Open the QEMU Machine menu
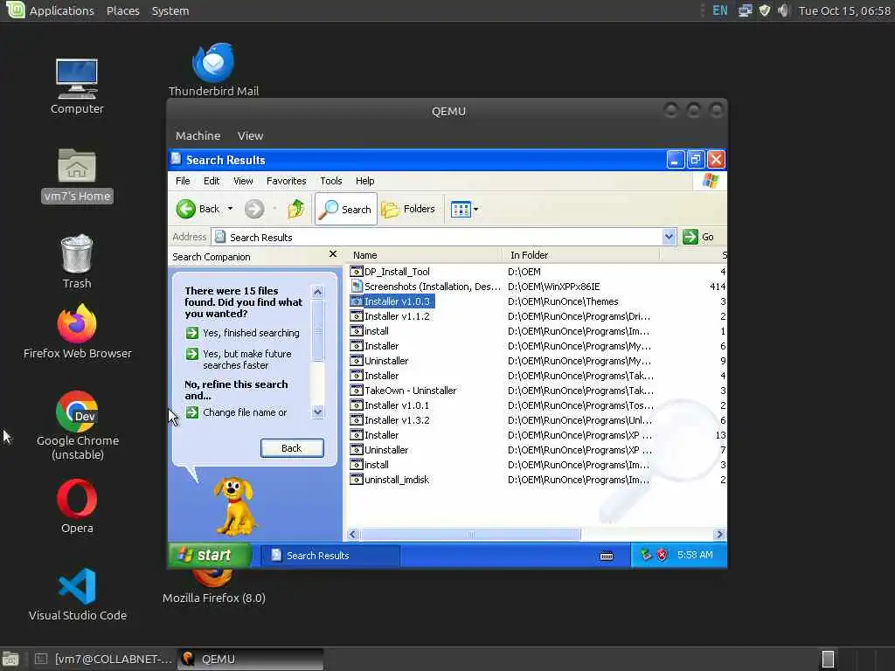Screen dimensions: 895x671 click(198, 135)
